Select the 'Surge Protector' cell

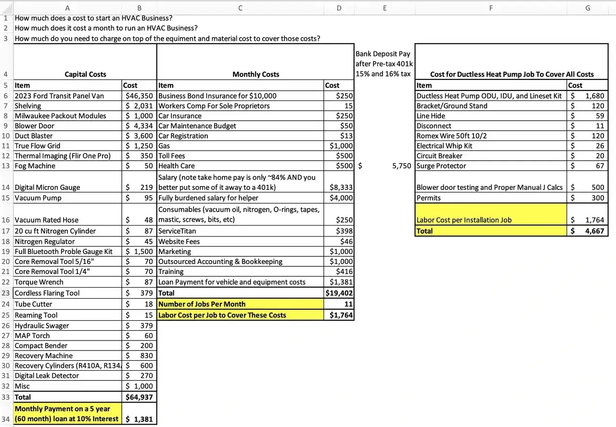pos(491,166)
